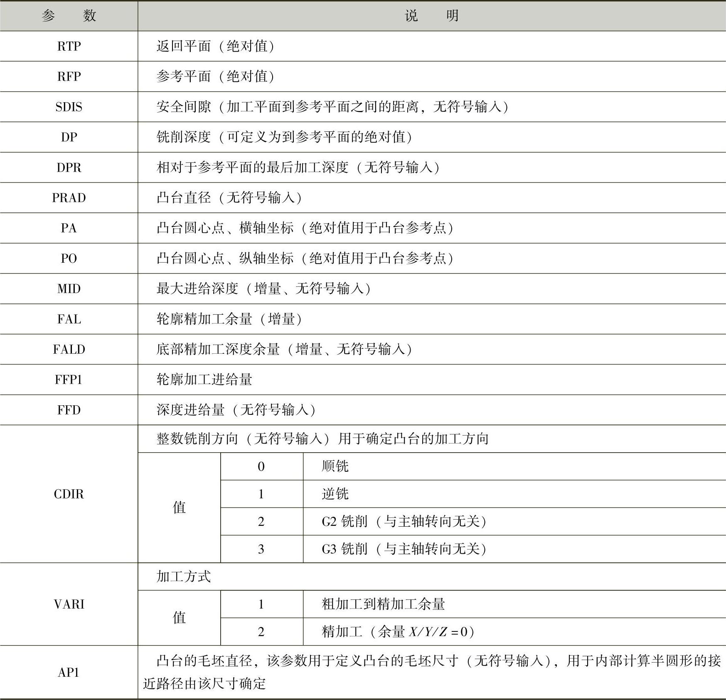This screenshot has height=700, width=726.
Task: Click 凸台直径（无符号输入） description
Action: click(229, 198)
